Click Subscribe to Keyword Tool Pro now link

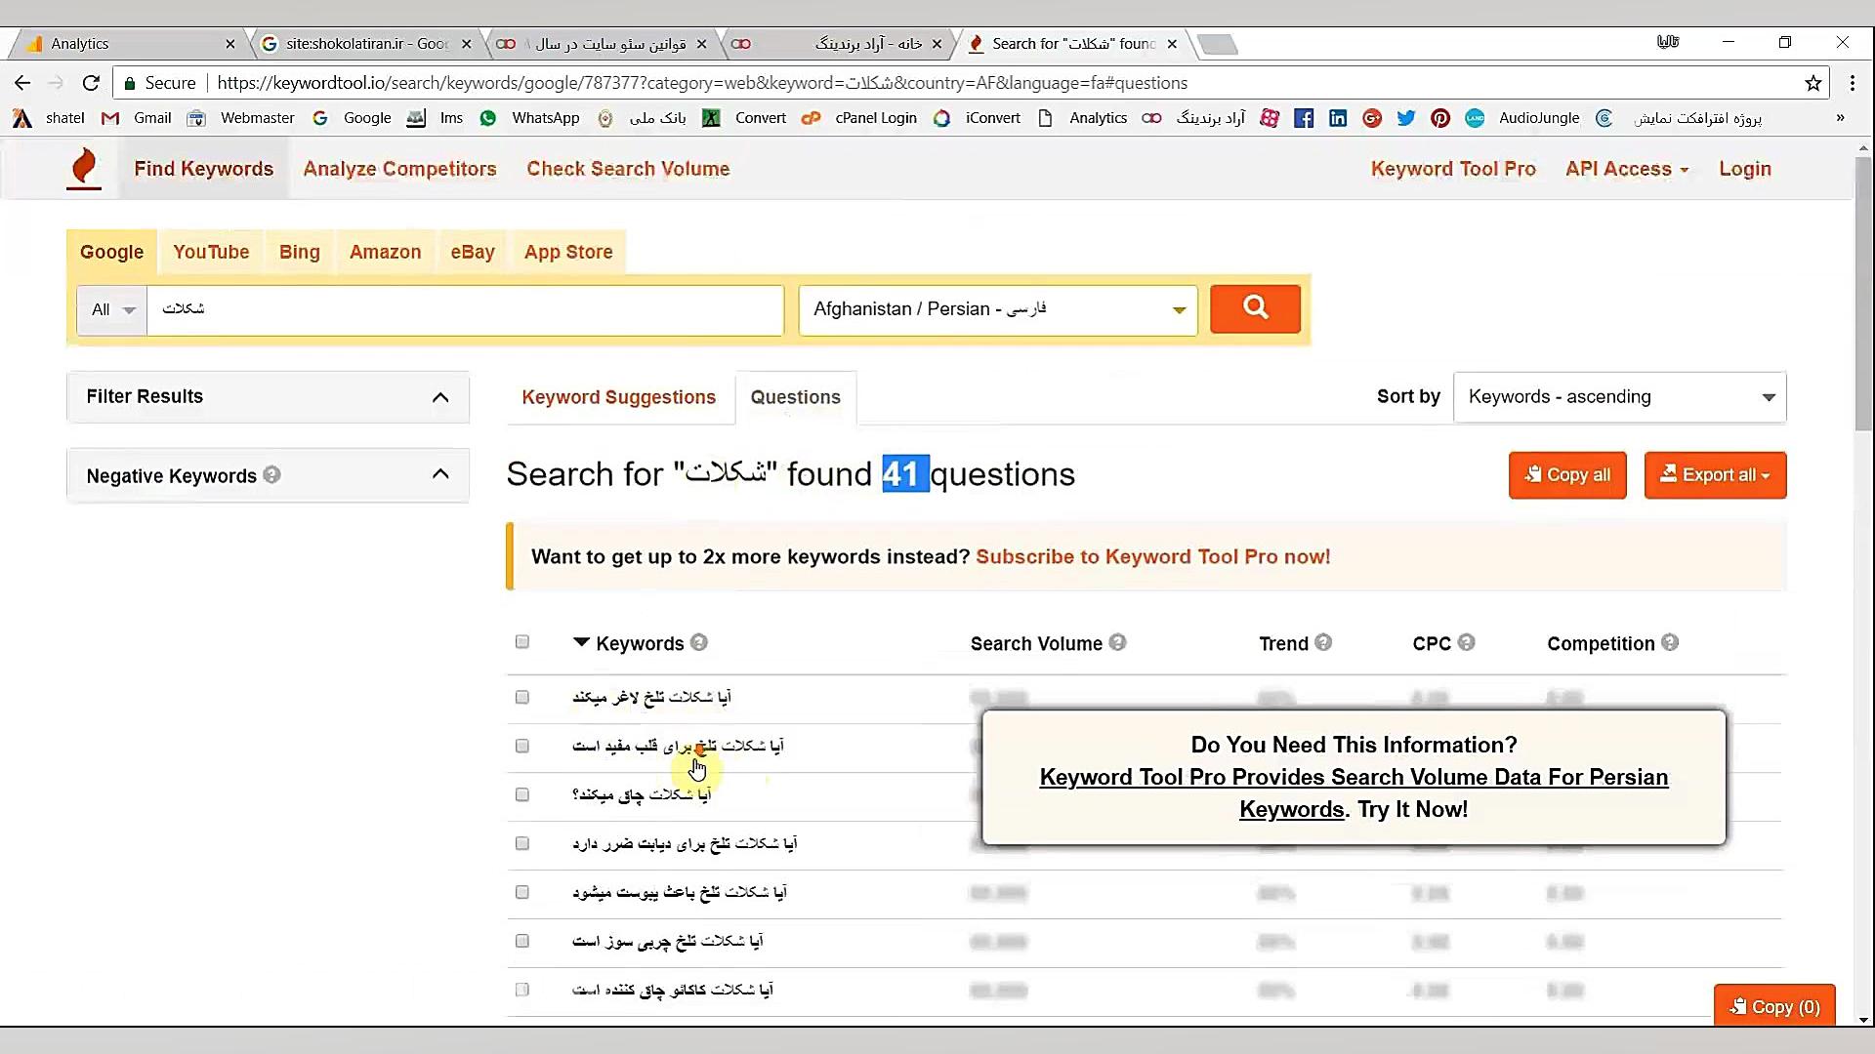coord(1152,556)
